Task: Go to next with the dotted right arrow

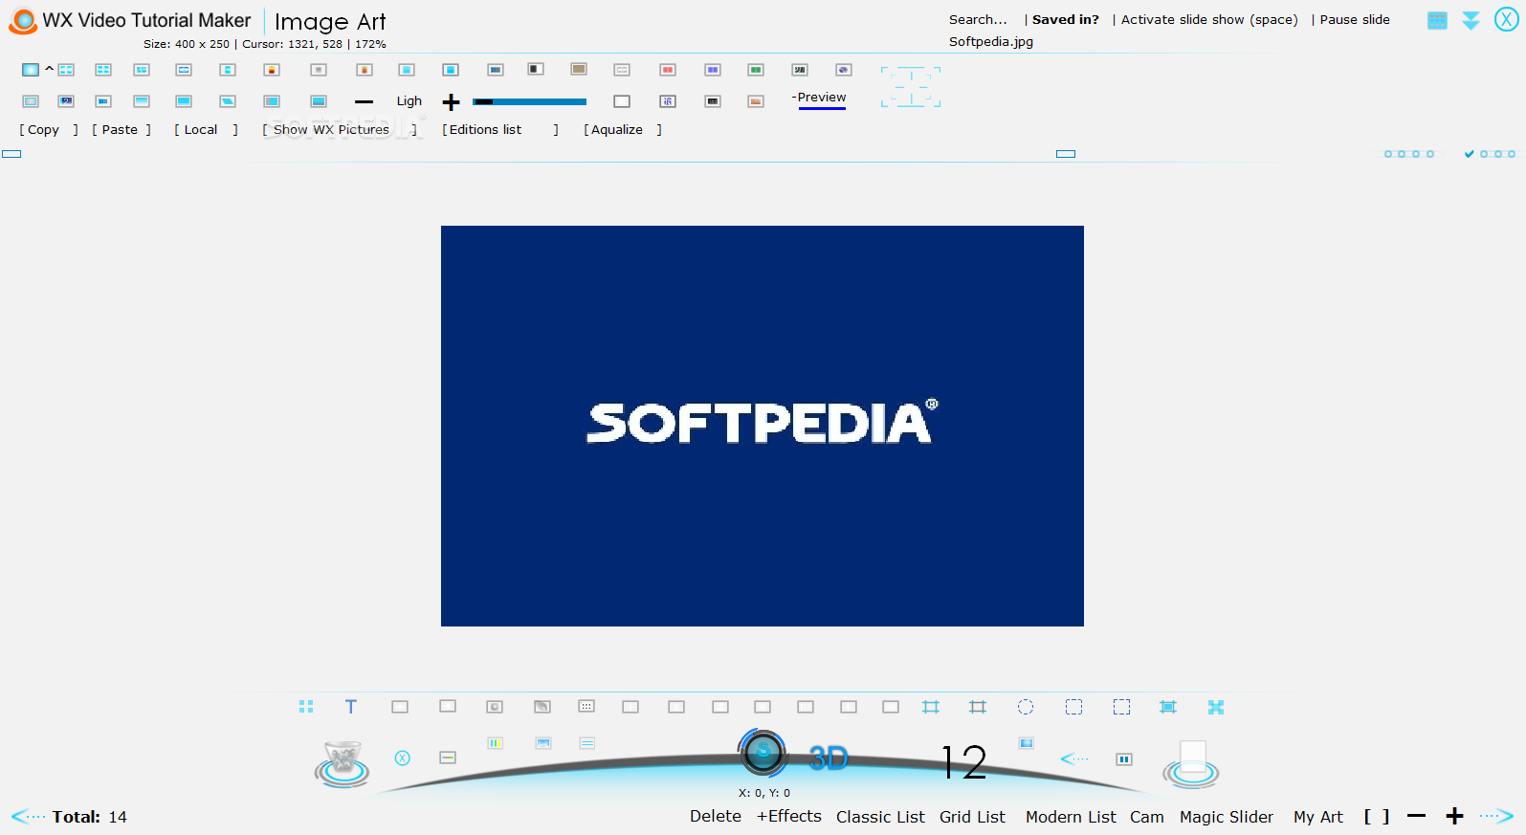Action: coord(1496,816)
